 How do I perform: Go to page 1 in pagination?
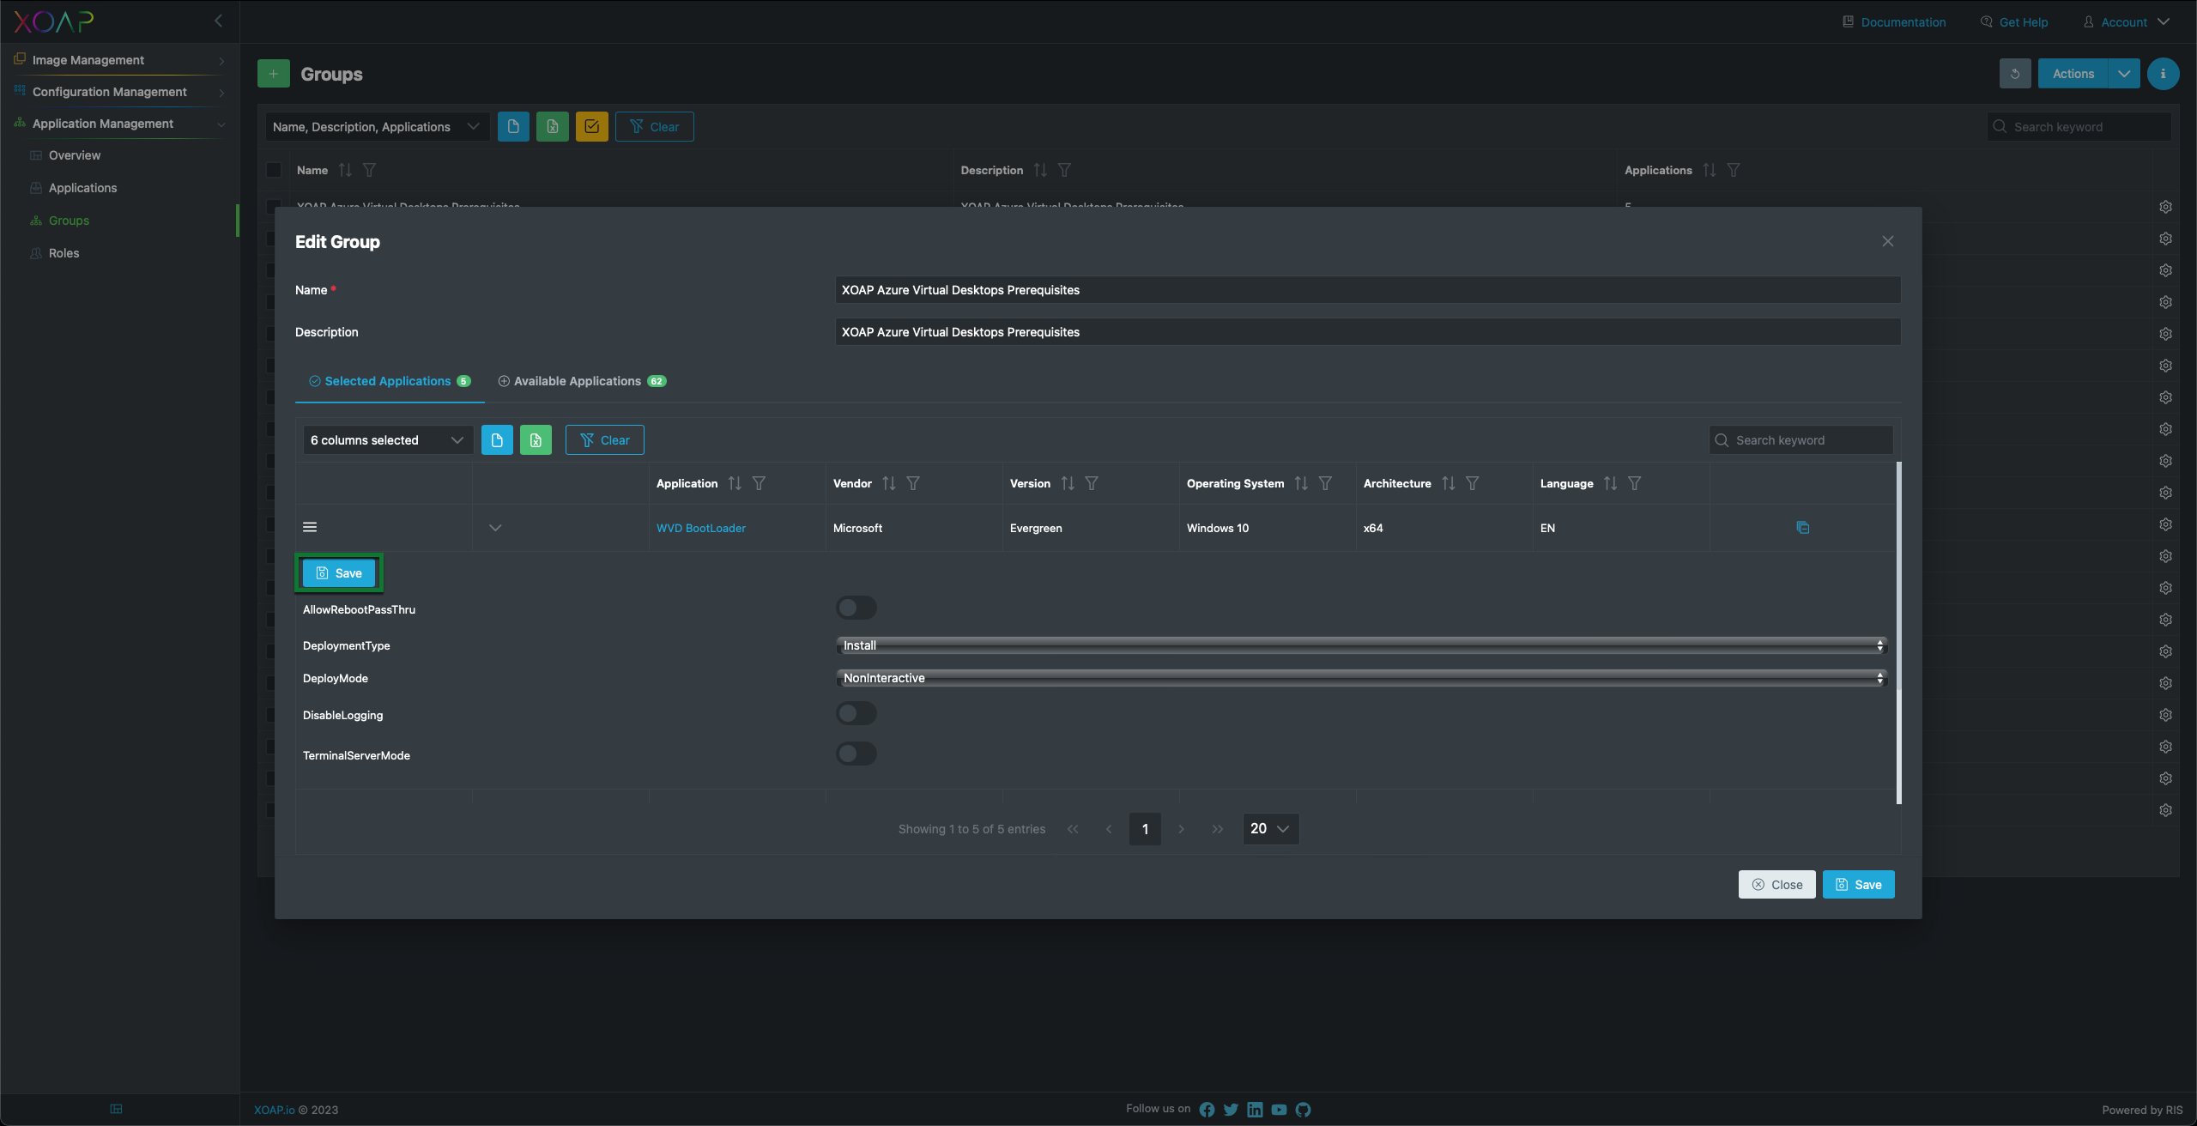1145,828
